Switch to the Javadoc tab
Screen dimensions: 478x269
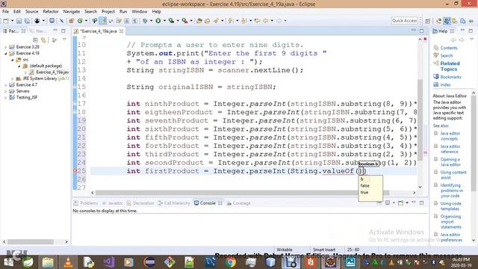(x=112, y=203)
